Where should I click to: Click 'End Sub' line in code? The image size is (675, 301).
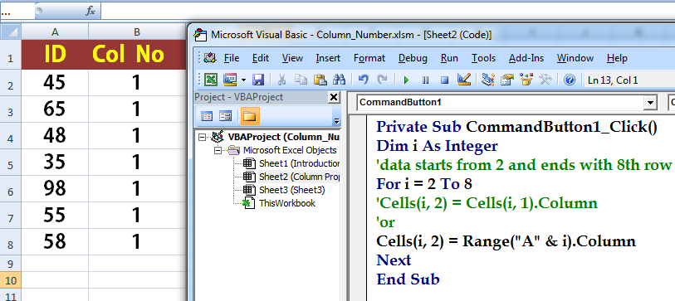coord(408,279)
